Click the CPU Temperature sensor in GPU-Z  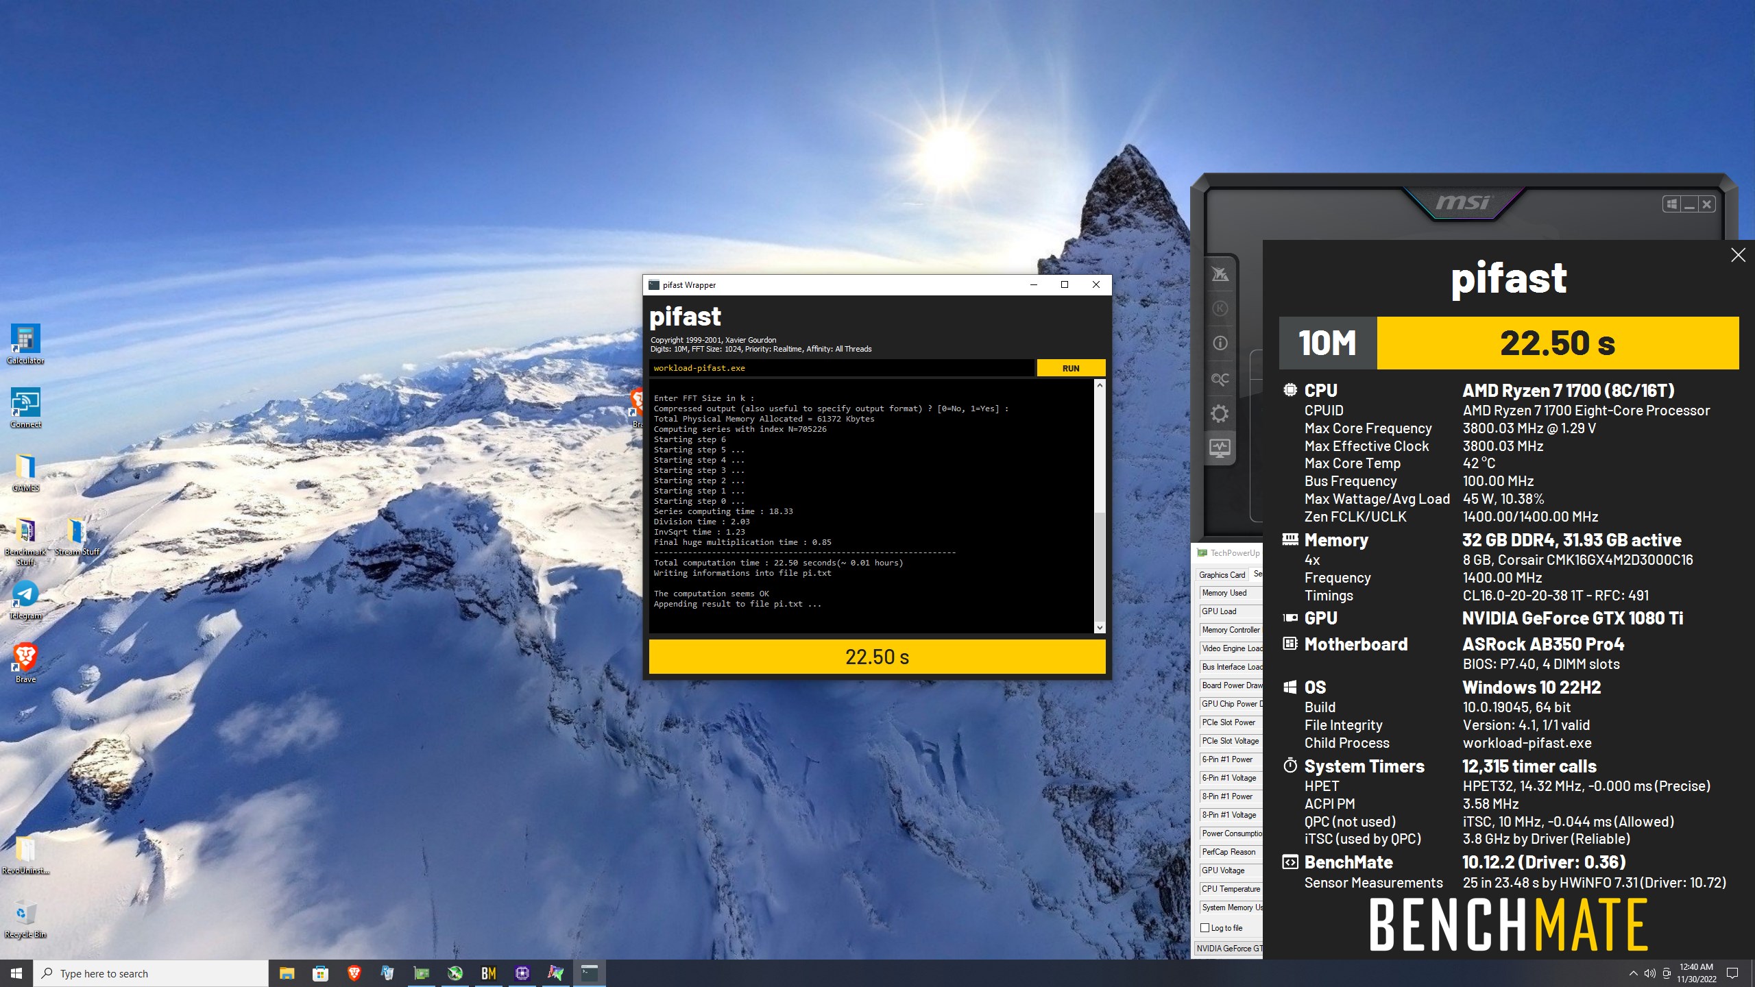click(x=1231, y=889)
